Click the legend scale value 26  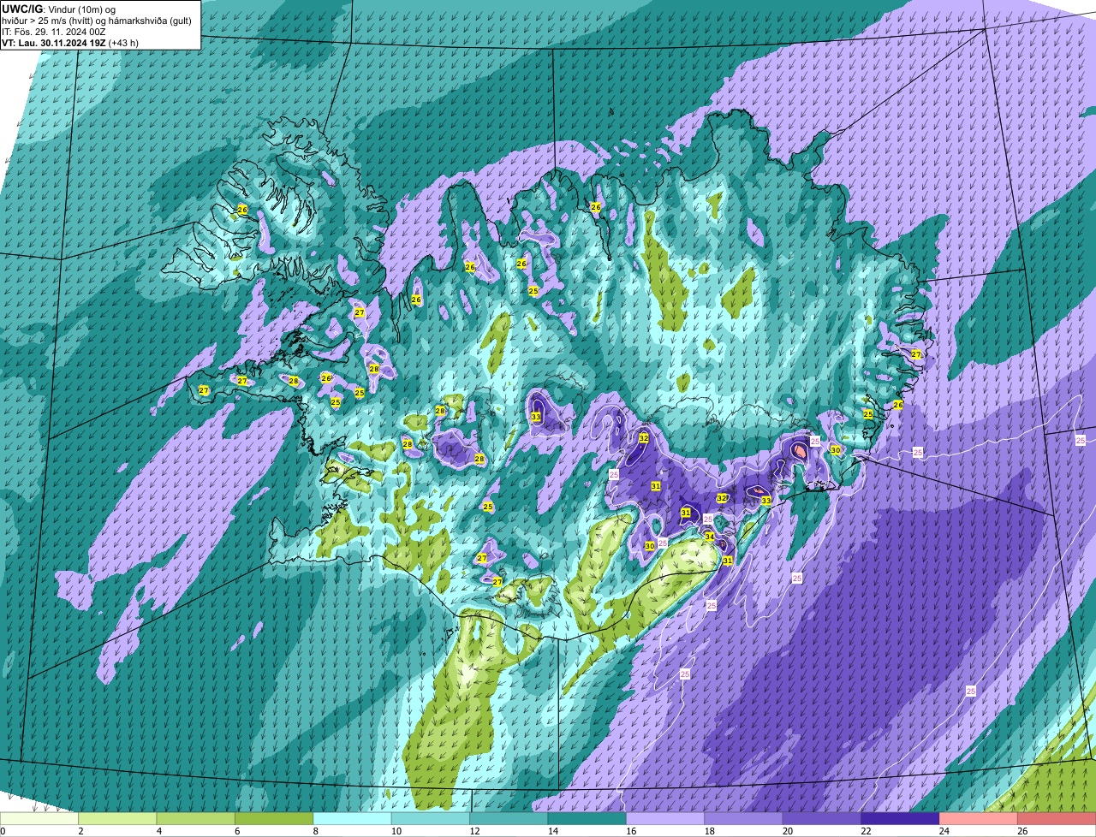pyautogui.click(x=1022, y=831)
